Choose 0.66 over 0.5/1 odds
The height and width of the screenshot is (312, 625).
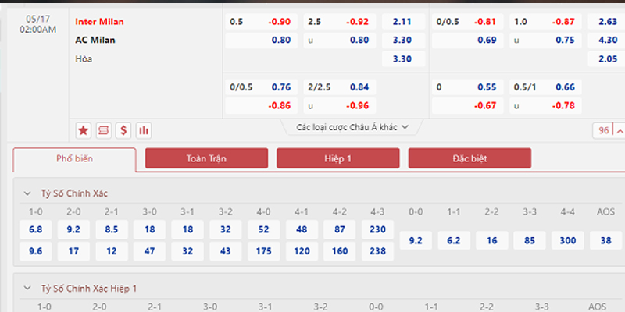click(x=545, y=87)
